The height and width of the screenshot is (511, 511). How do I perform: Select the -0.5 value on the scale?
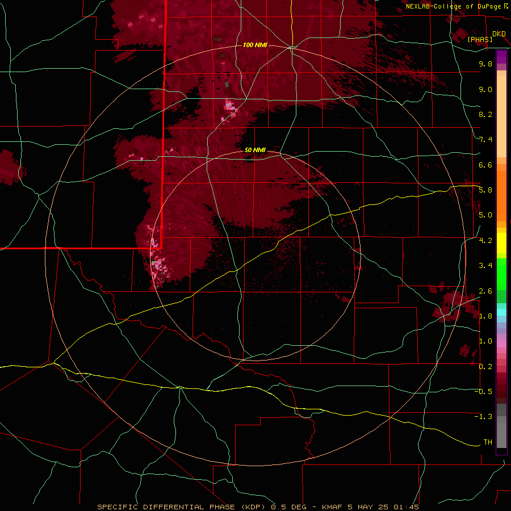(x=483, y=392)
